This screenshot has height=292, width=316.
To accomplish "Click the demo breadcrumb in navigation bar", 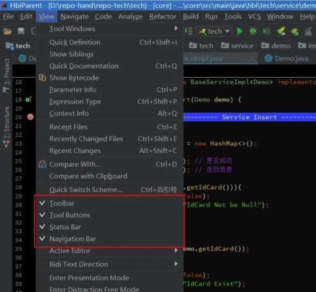I will (276, 46).
